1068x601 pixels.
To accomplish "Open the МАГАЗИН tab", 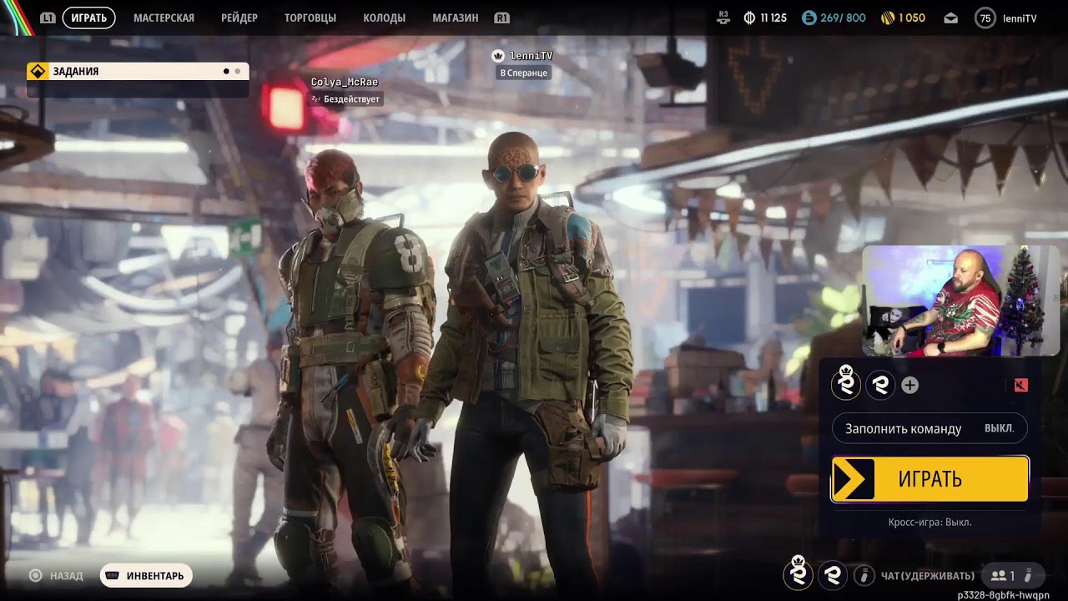I will (x=456, y=18).
